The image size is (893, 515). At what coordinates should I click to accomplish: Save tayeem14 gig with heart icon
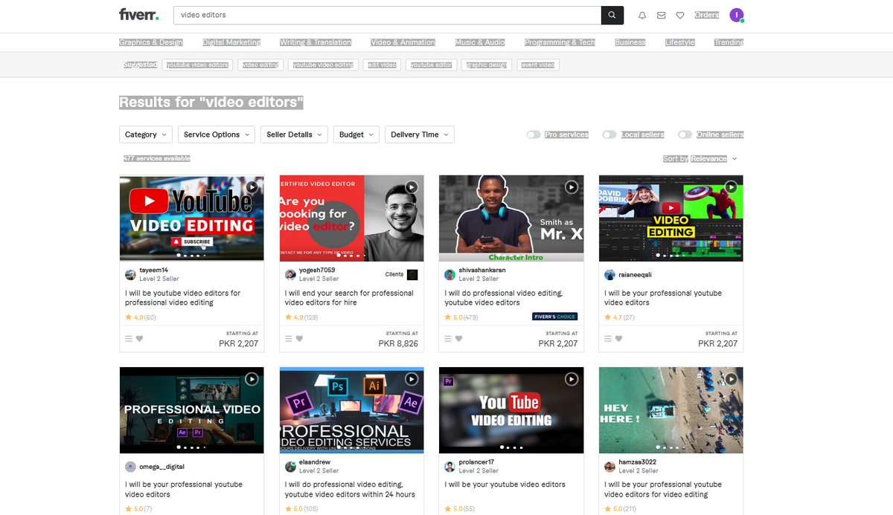(139, 339)
